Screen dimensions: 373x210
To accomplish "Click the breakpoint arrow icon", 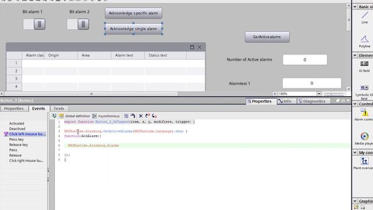I will pos(147,116).
